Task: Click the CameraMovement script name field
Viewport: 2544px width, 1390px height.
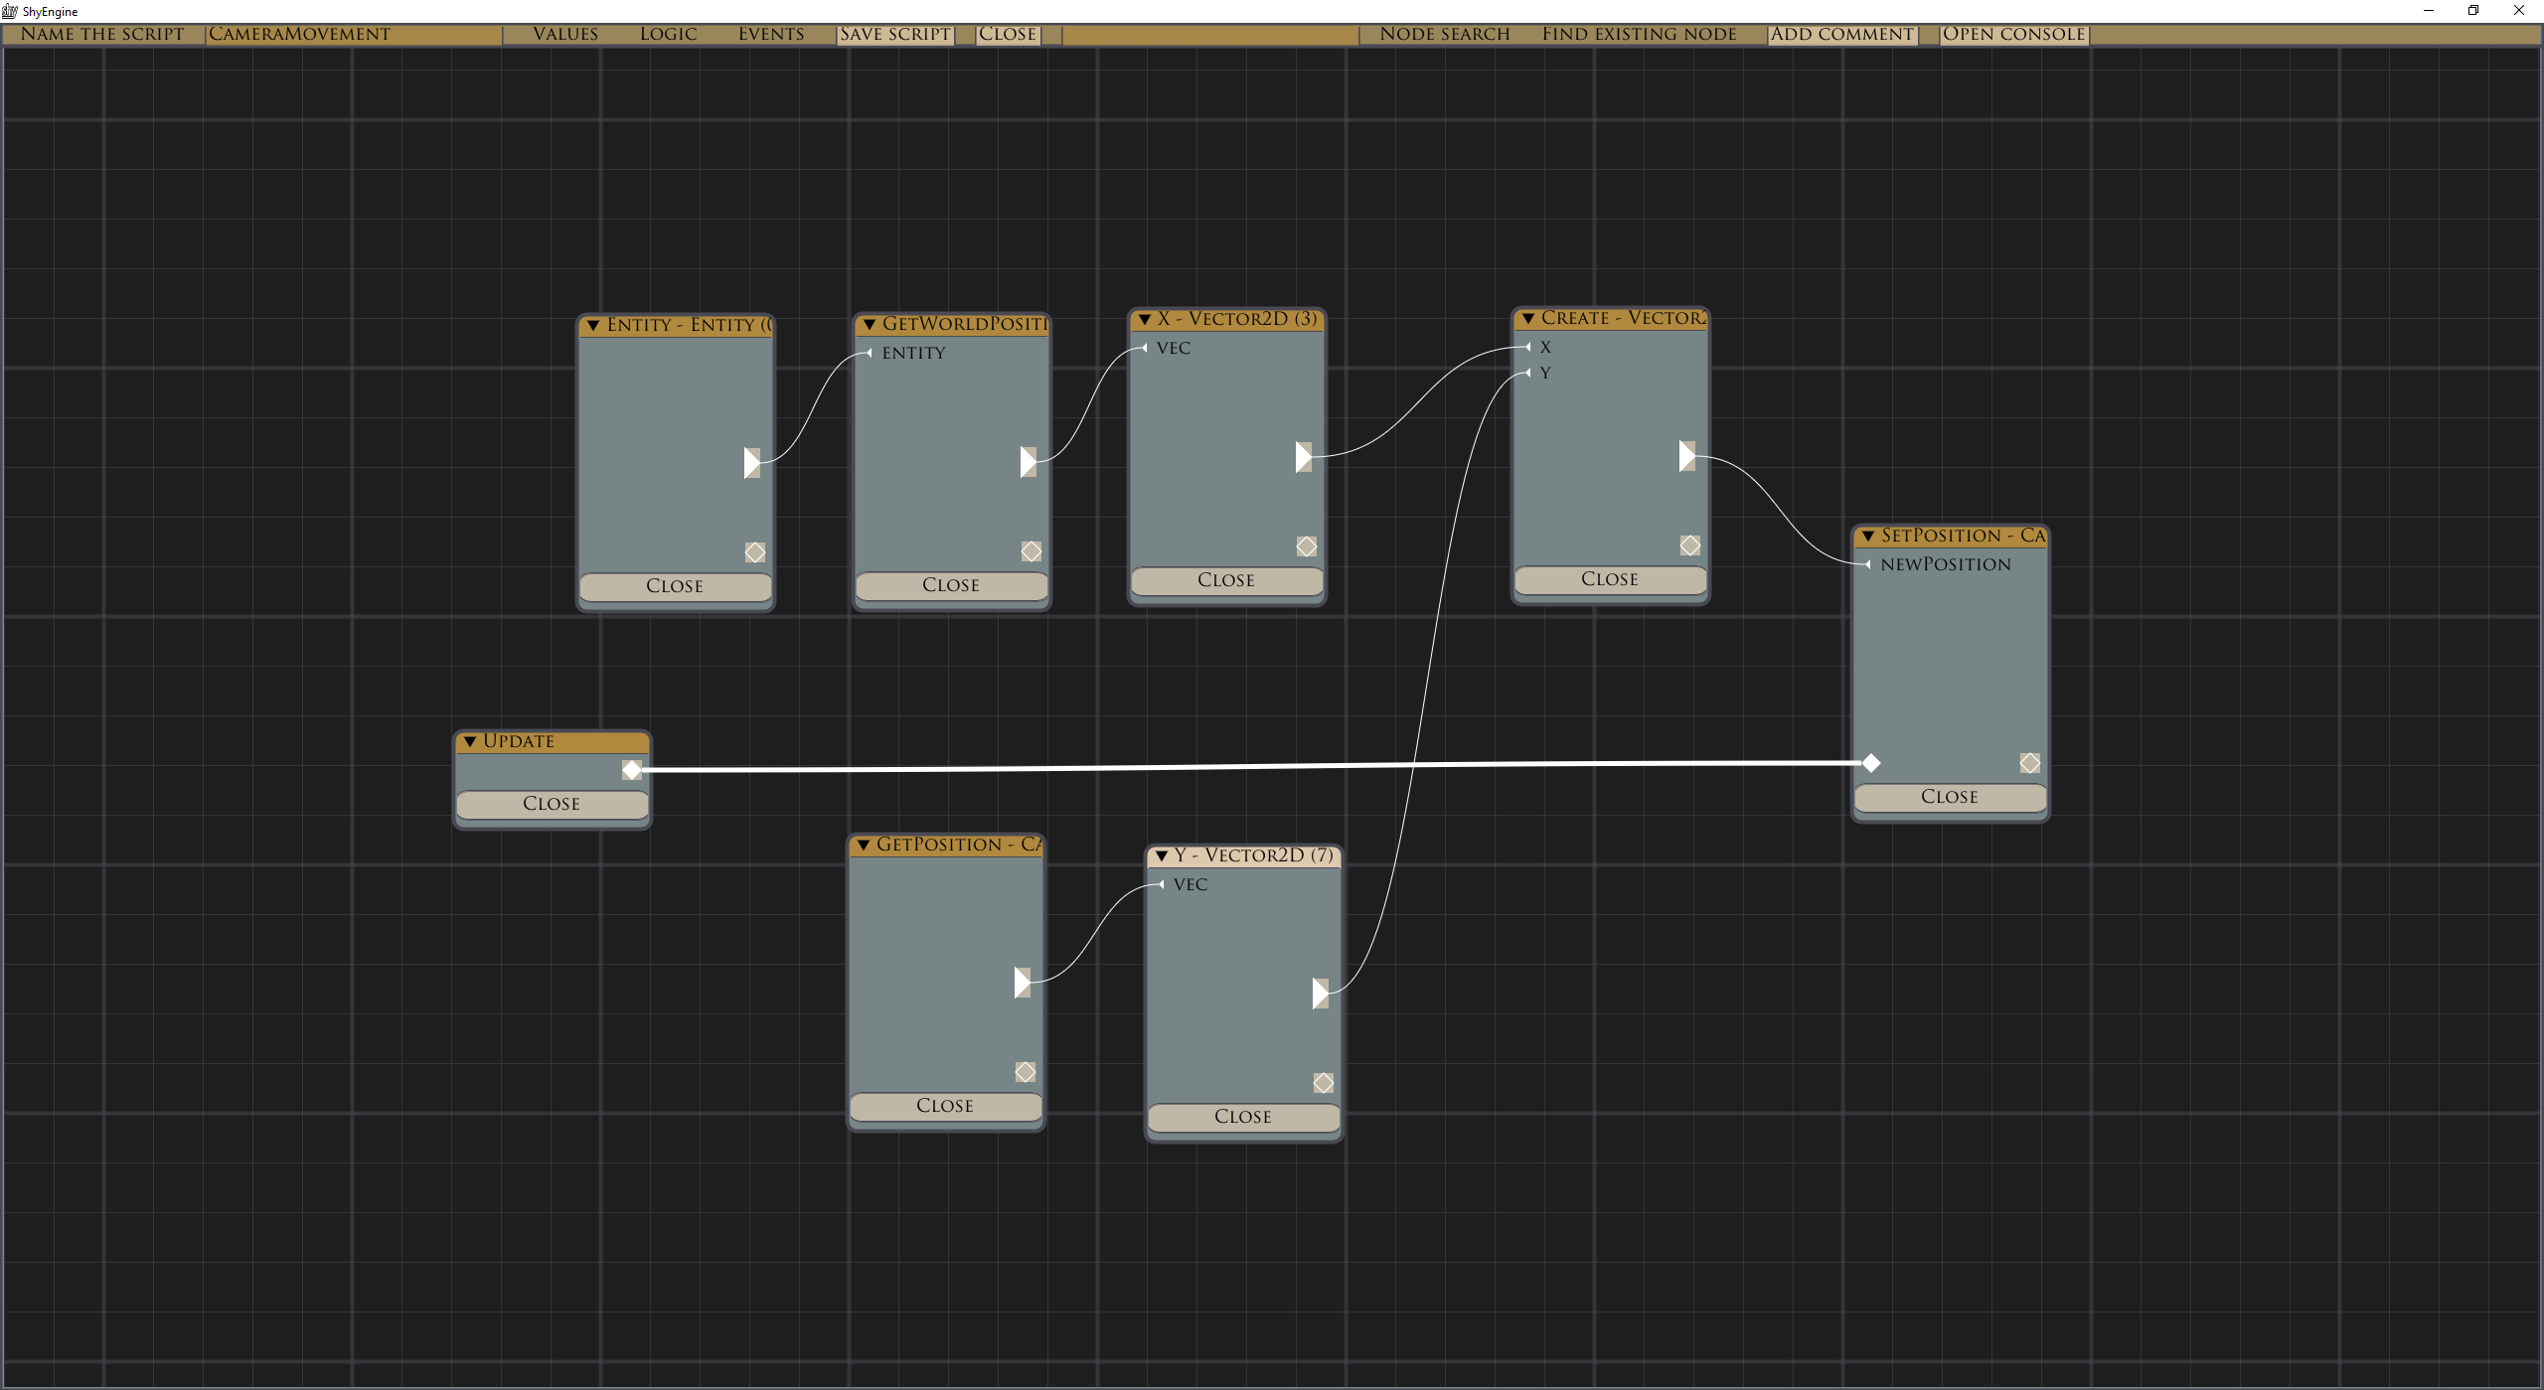Action: [x=353, y=34]
